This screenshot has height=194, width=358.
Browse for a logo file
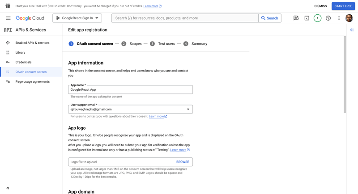[x=183, y=162]
